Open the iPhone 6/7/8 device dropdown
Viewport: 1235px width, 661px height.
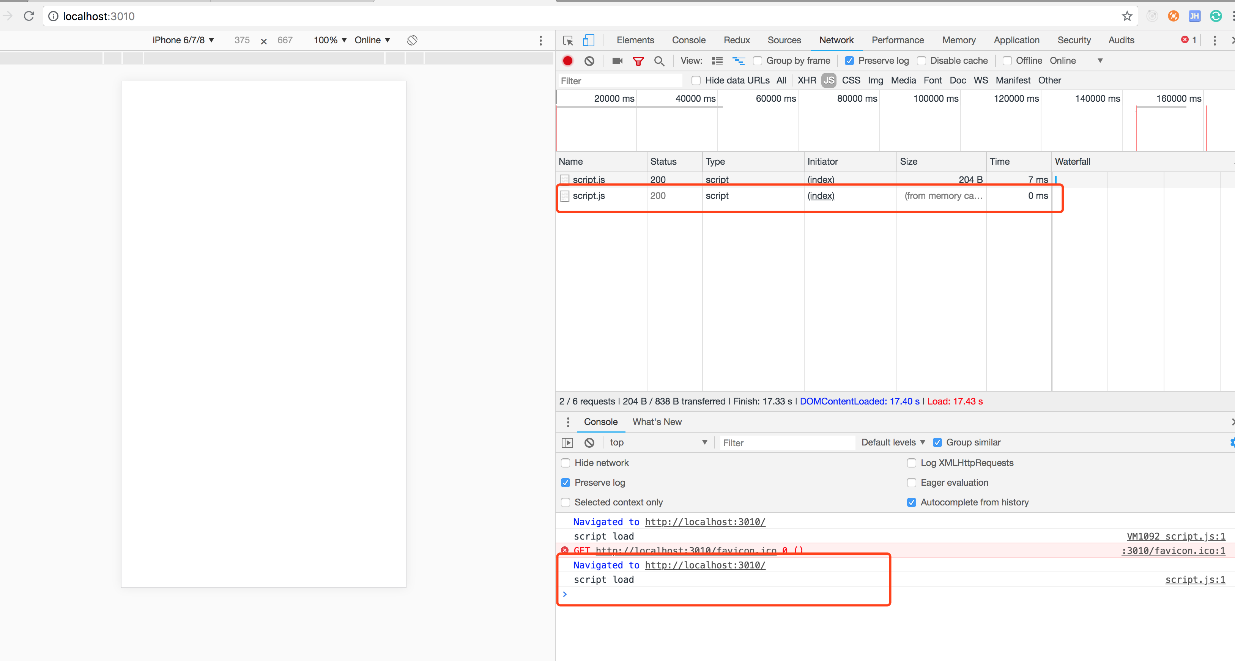click(183, 40)
